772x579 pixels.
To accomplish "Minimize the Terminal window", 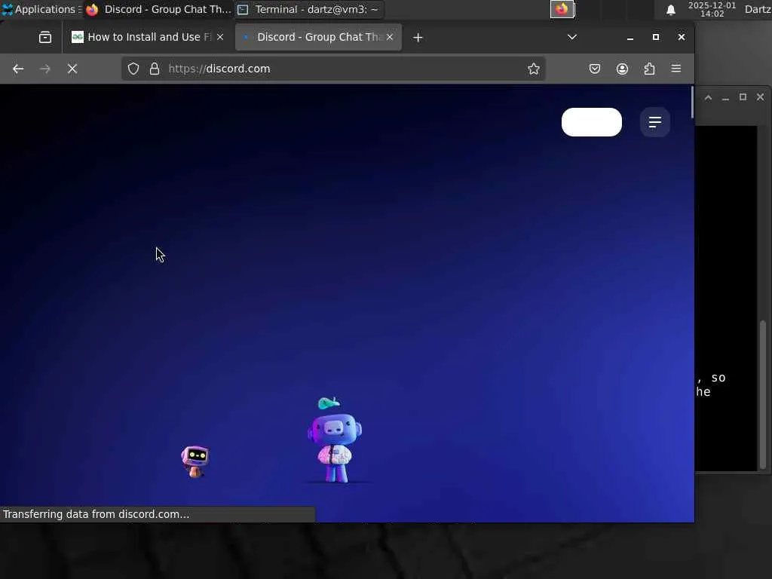I will [725, 97].
